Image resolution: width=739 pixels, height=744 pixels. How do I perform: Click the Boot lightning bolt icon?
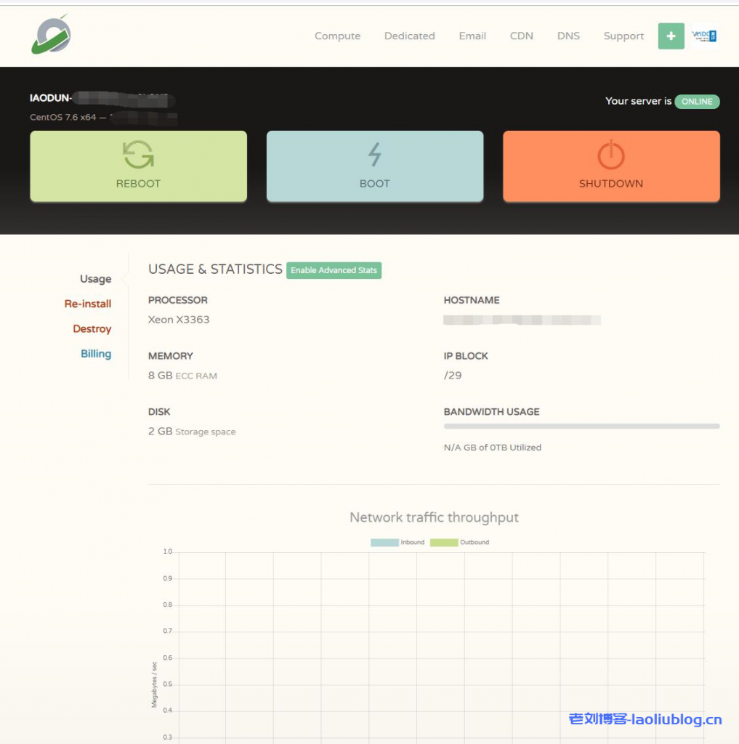(374, 155)
